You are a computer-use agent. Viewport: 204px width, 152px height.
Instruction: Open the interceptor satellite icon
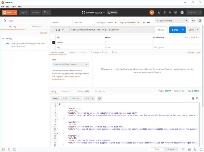click(x=159, y=13)
